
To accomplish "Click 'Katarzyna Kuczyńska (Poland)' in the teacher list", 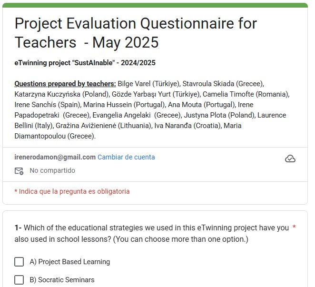I will [x=61, y=94].
